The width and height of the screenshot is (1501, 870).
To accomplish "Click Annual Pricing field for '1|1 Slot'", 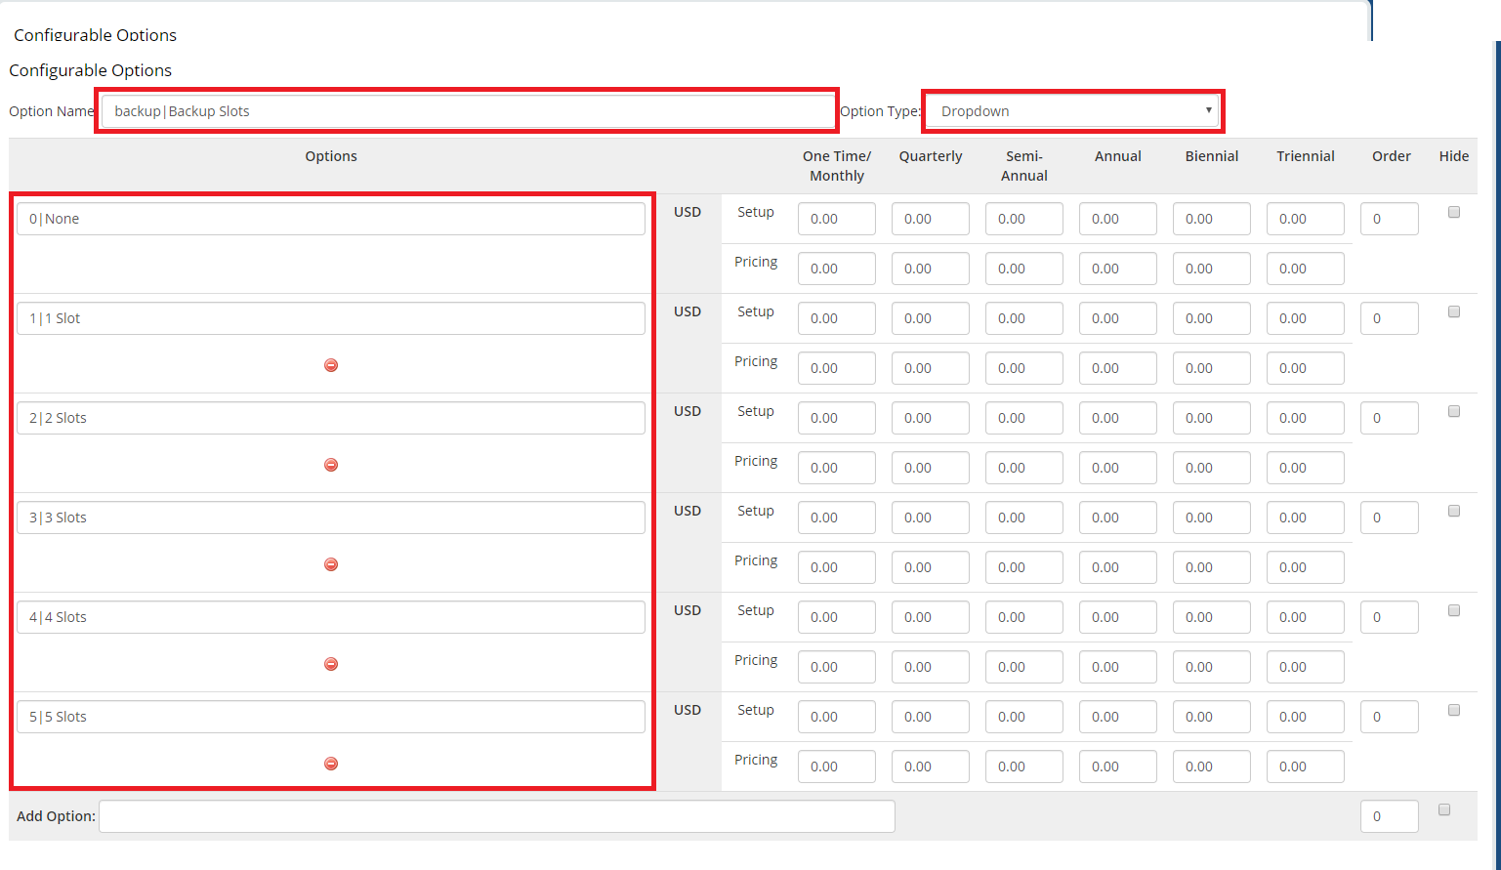I will pos(1118,368).
